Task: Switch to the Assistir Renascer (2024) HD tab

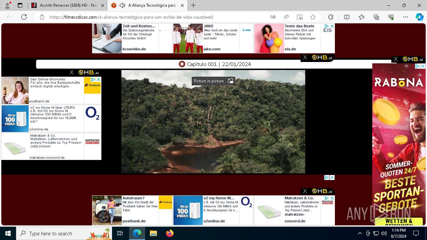Action: (68, 5)
